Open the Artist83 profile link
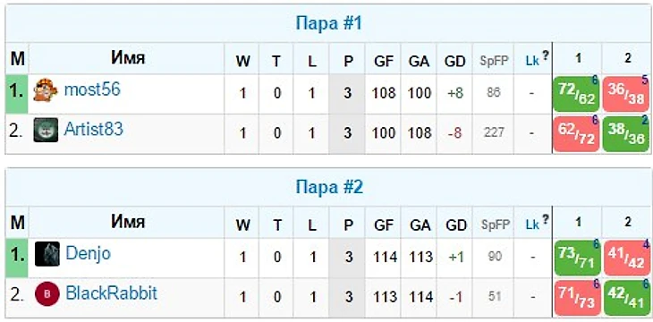Viewport: 653px width, 322px height. [94, 129]
